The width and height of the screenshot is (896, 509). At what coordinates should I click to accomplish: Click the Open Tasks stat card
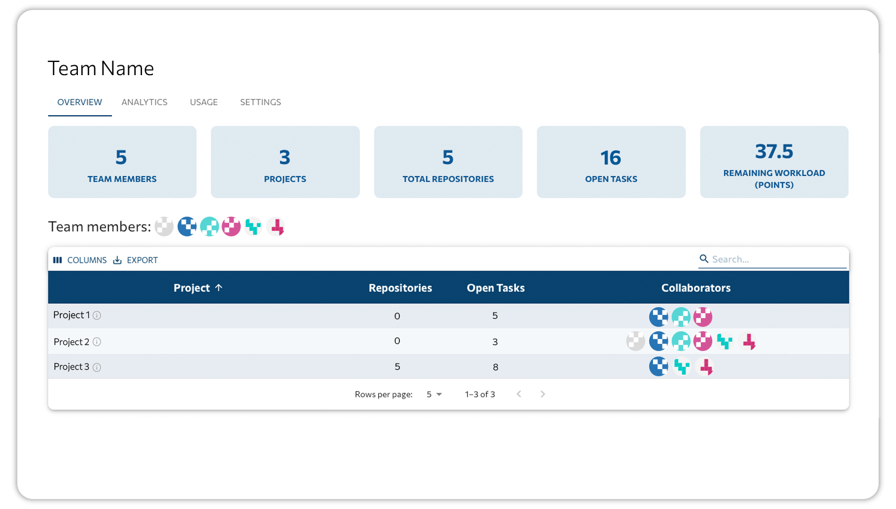coord(611,162)
